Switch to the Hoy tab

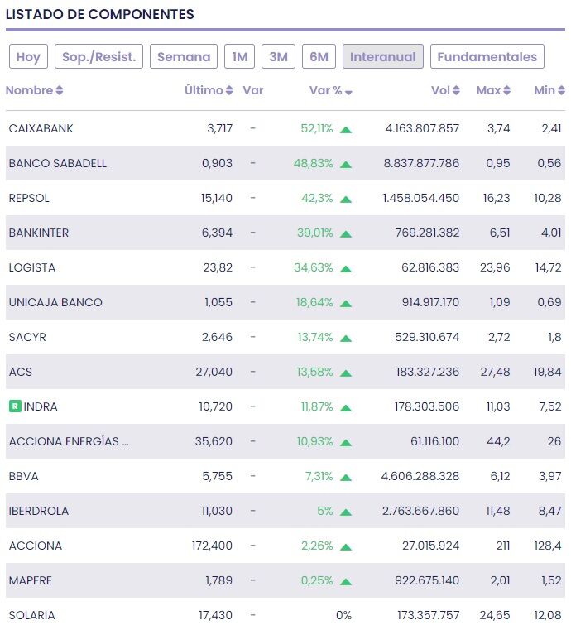click(28, 57)
